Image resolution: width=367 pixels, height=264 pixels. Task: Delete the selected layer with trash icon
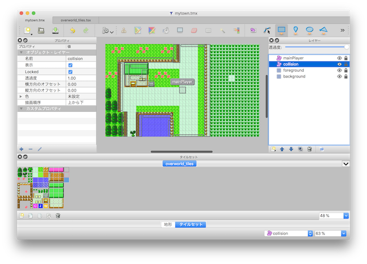(x=309, y=149)
